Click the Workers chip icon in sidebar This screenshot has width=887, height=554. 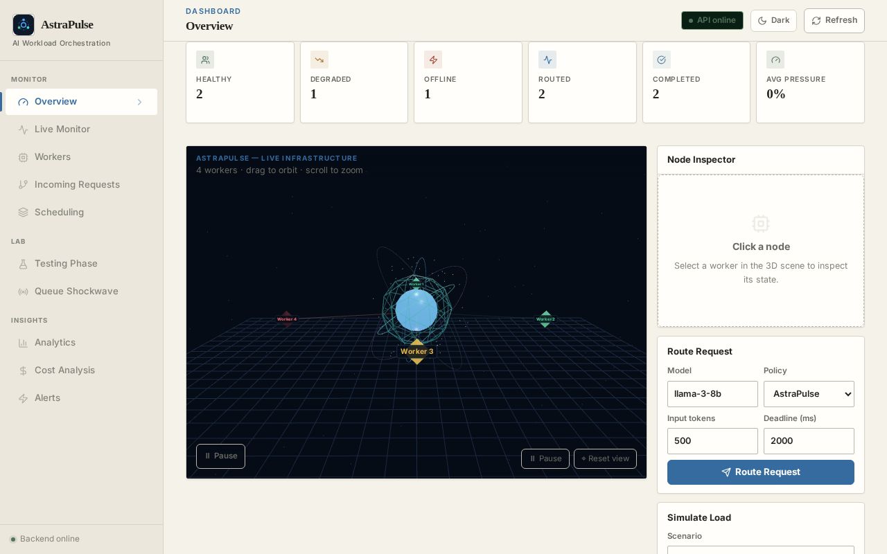pyautogui.click(x=23, y=157)
